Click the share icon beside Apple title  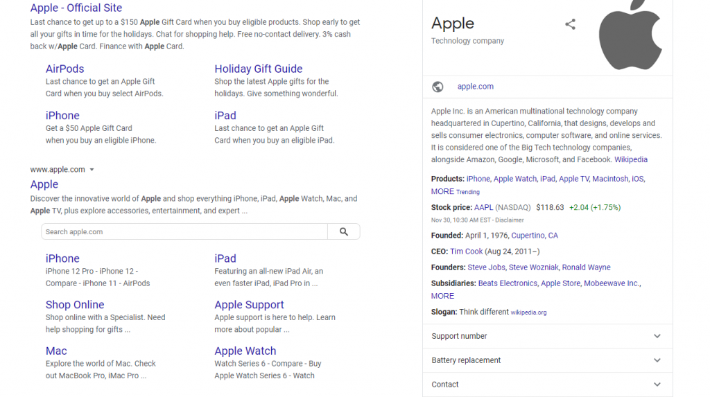point(570,24)
